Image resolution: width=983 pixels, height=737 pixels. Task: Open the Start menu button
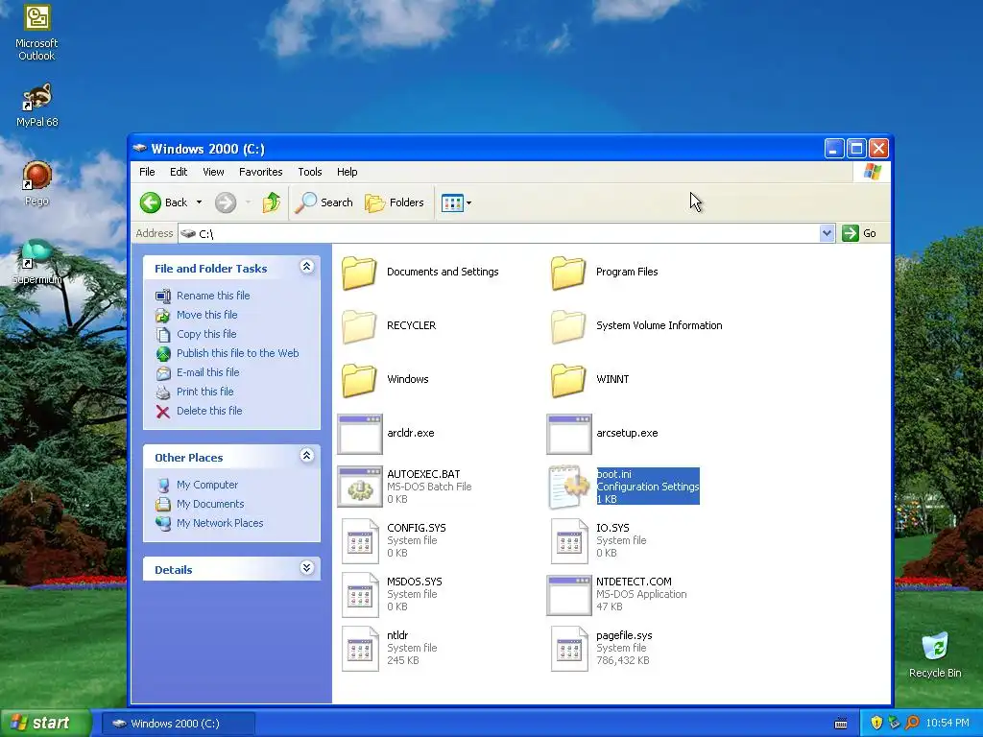(x=45, y=723)
